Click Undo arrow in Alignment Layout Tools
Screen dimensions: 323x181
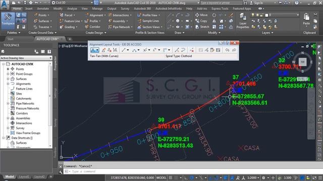click(x=227, y=50)
